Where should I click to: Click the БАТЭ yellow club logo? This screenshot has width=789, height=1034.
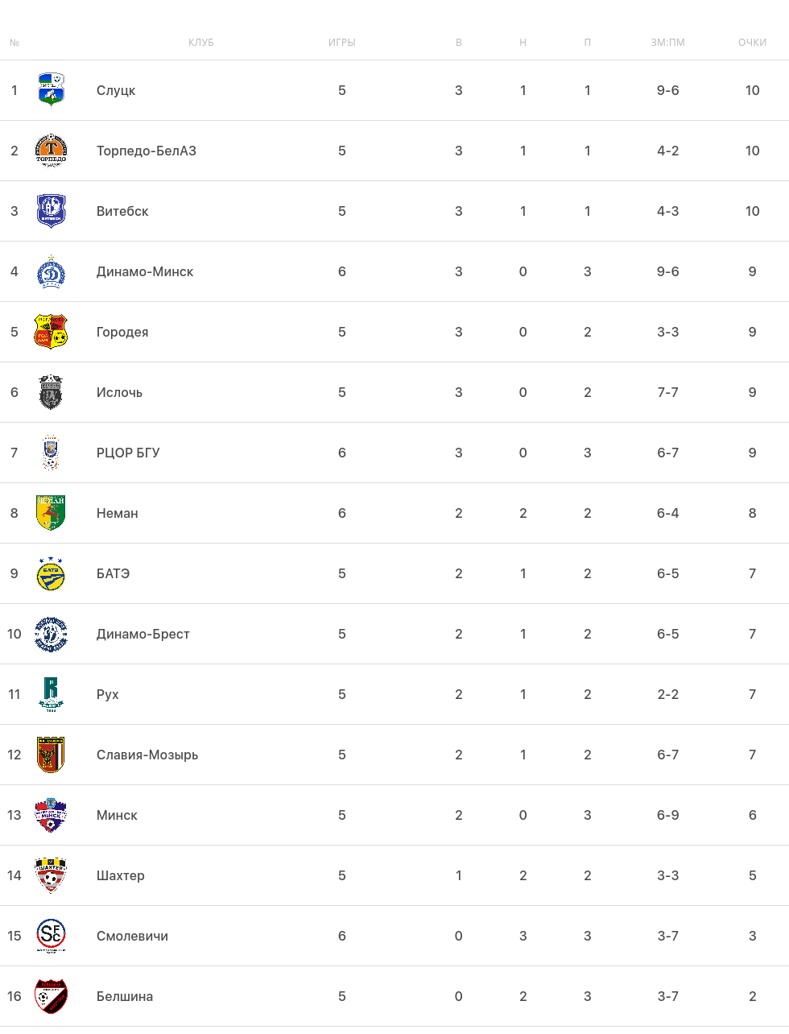tap(51, 573)
